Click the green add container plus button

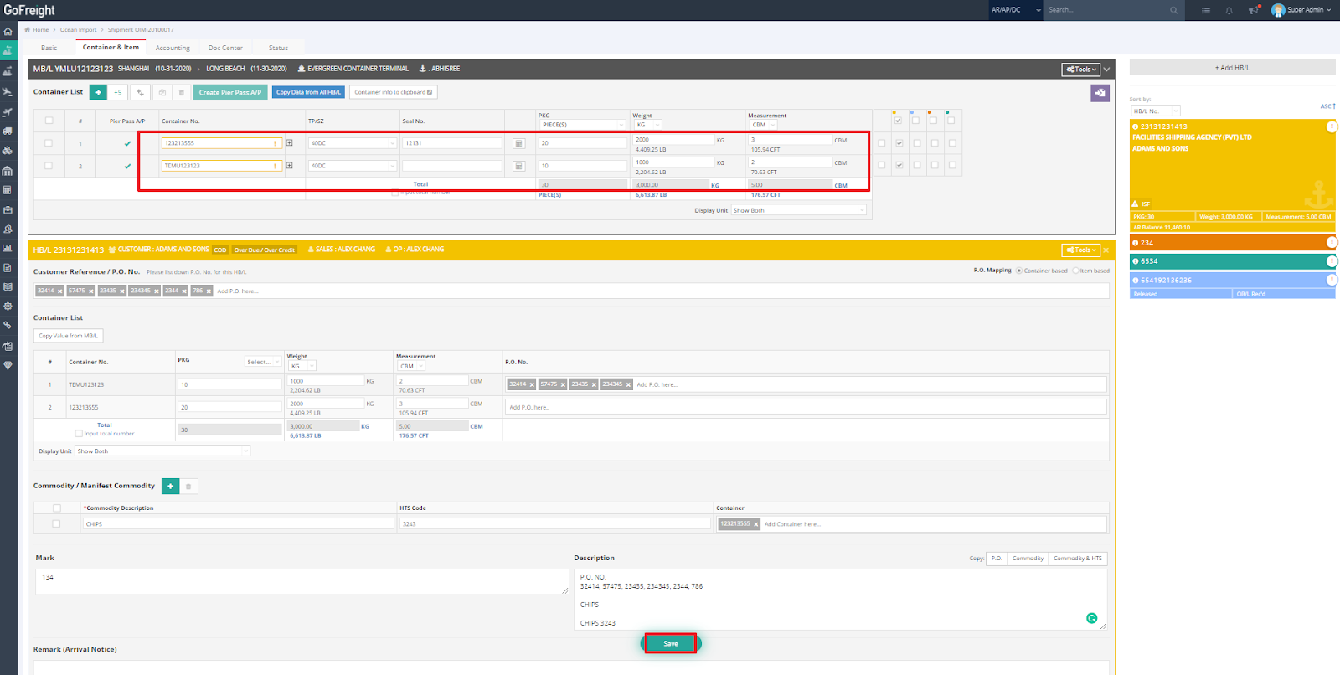click(x=98, y=92)
